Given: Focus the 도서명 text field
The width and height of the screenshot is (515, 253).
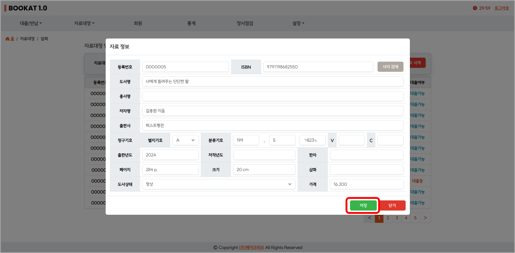Looking at the screenshot, I should tap(272, 81).
